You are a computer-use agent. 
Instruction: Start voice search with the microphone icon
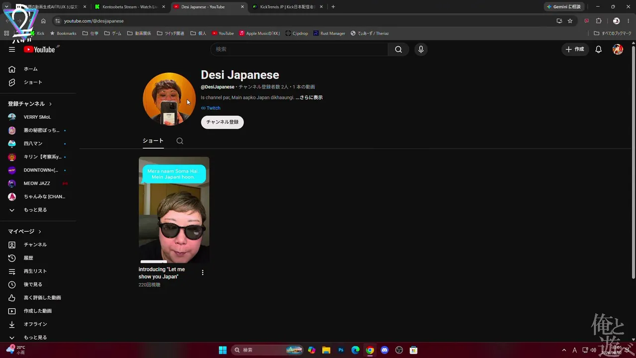coord(421,49)
